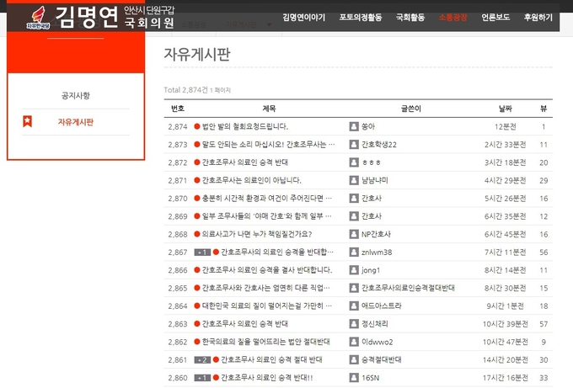Image resolution: width=573 pixels, height=388 pixels.
Task: Click post number 2,870
Action: pyautogui.click(x=178, y=199)
